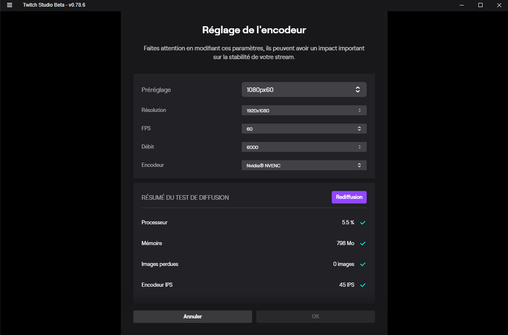Click the Encodeur IPS row label
Image resolution: width=508 pixels, height=335 pixels.
click(157, 285)
